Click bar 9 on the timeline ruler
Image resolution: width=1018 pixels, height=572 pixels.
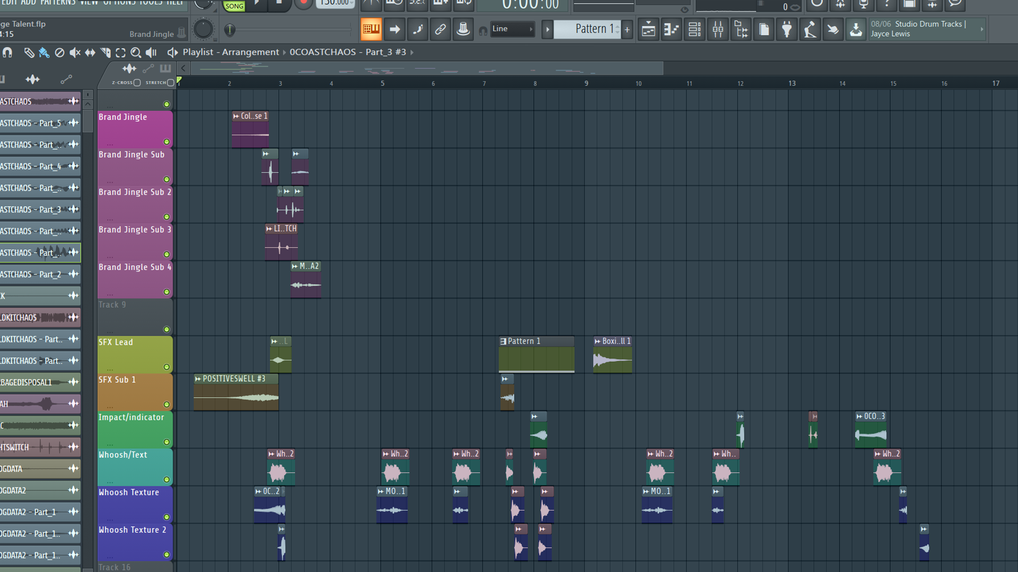(586, 83)
